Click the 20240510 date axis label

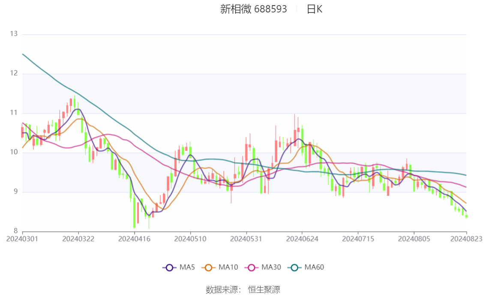click(x=190, y=238)
